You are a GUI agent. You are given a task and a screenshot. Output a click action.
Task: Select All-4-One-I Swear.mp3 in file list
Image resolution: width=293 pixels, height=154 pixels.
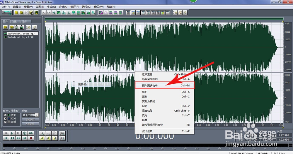tap(21, 34)
